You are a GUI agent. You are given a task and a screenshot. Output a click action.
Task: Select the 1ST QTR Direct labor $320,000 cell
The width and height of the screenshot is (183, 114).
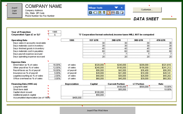point(94,64)
